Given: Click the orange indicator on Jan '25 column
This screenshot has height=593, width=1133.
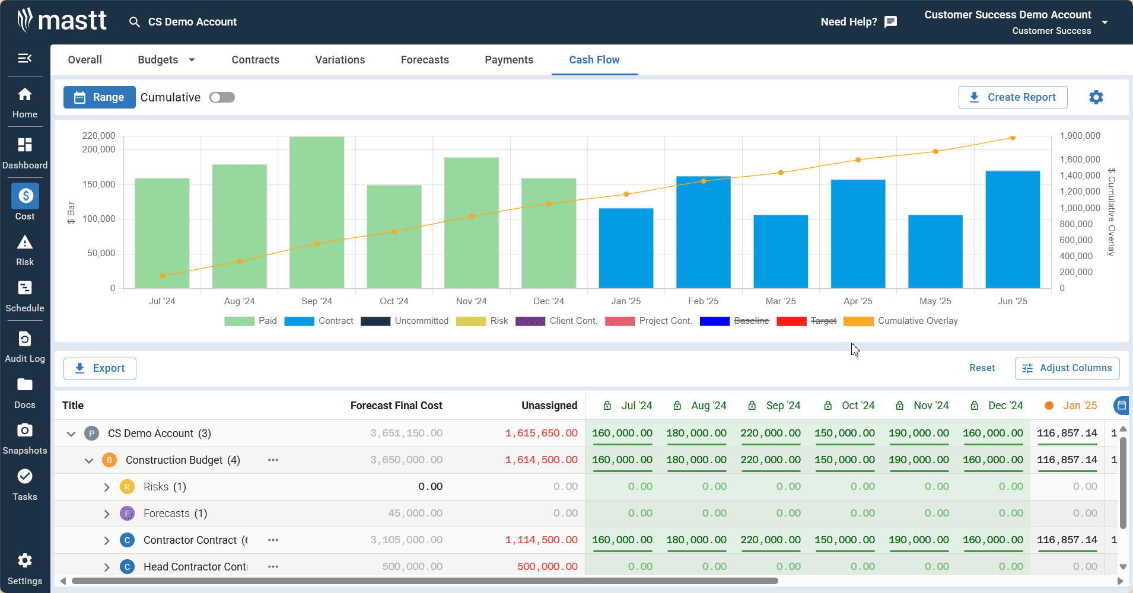Looking at the screenshot, I should point(1049,406).
